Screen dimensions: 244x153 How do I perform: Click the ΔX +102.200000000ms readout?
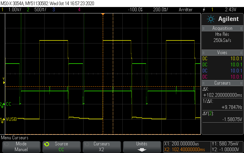[x=222, y=92]
